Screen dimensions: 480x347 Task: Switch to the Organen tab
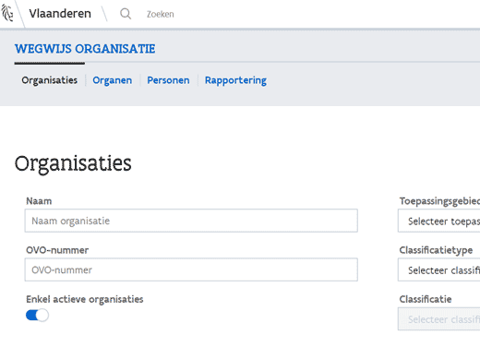(x=113, y=80)
